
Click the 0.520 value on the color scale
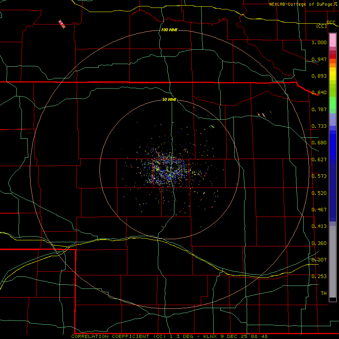(319, 193)
